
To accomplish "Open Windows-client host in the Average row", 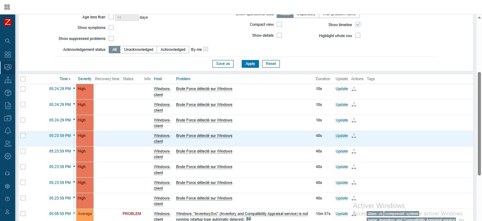I will (162, 216).
